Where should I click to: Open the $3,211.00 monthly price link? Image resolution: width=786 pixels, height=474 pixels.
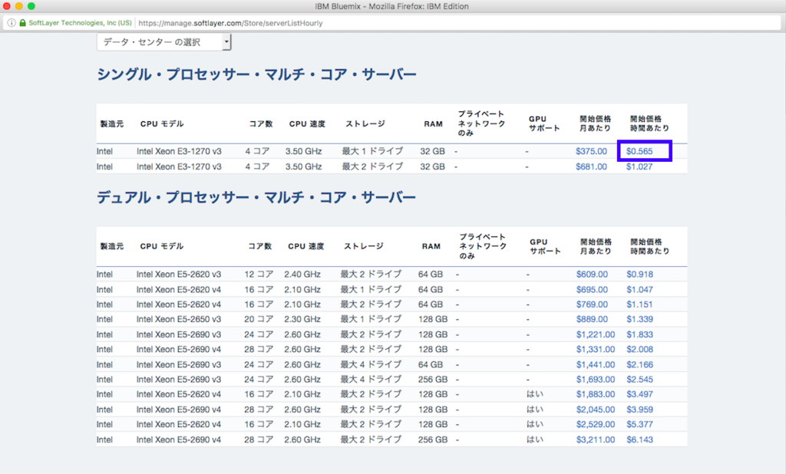click(596, 440)
